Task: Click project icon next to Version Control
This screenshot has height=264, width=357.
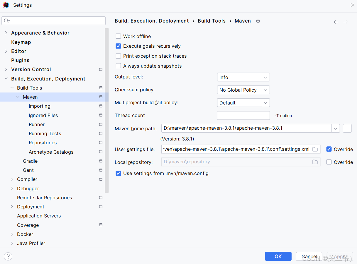Action: tap(101, 69)
